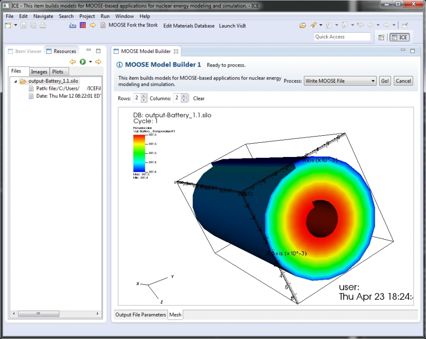Click the blue import icon on the toolbar
The width and height of the screenshot is (426, 339).
72,25
